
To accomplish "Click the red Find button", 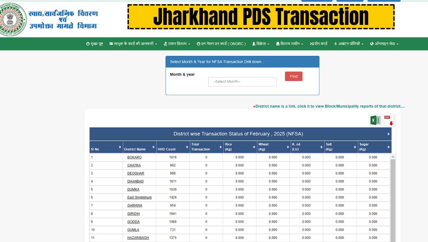I will pos(294,76).
